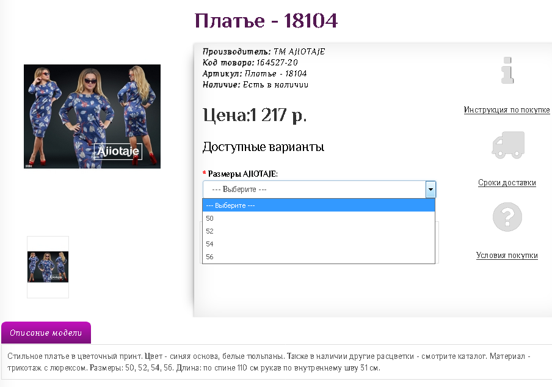Click the question mark icon
The image size is (552, 387).
pyautogui.click(x=507, y=217)
